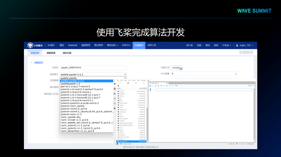Screen dimensions: 281x157
Task: Open the extension manager puzzle icon
Action: (x=115, y=108)
